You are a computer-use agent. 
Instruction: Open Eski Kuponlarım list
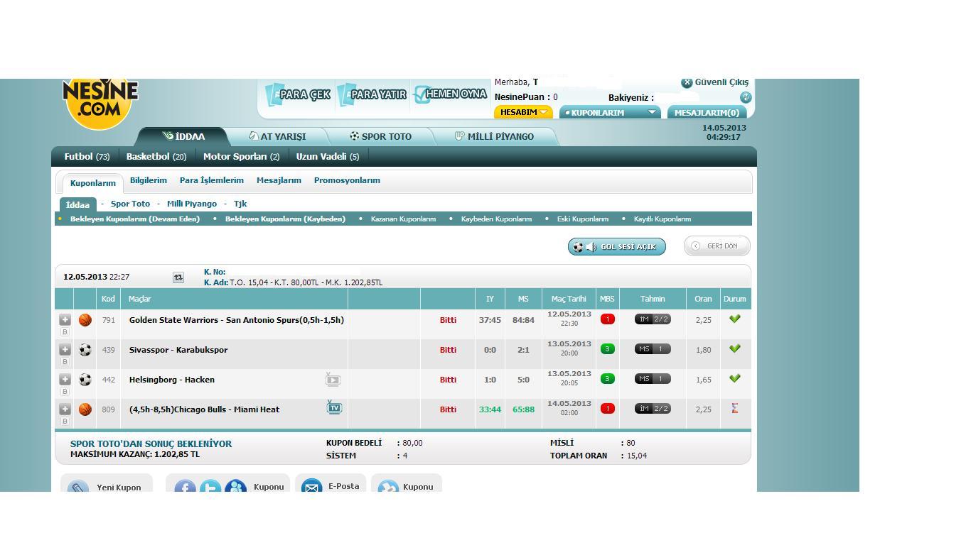583,219
